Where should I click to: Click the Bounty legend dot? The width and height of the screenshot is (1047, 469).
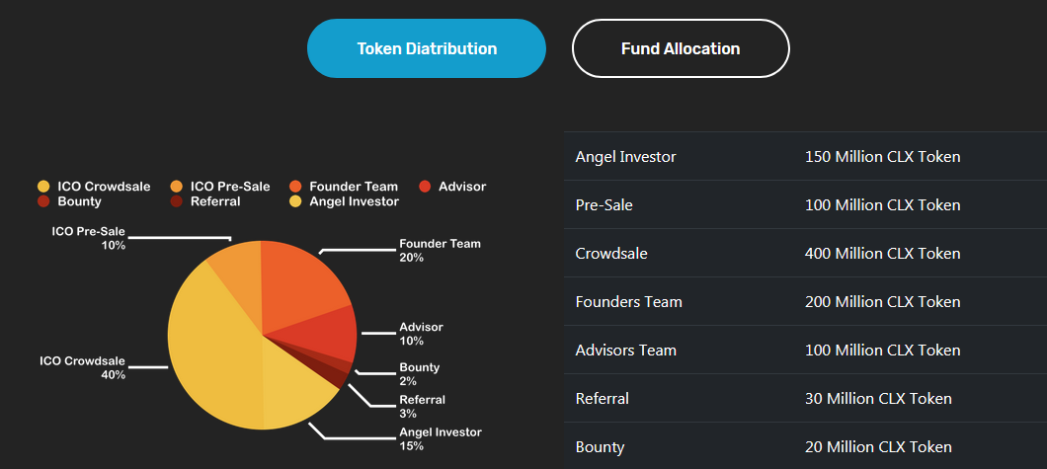click(x=43, y=201)
